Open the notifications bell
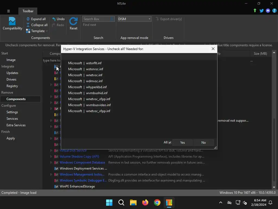 click(x=270, y=202)
